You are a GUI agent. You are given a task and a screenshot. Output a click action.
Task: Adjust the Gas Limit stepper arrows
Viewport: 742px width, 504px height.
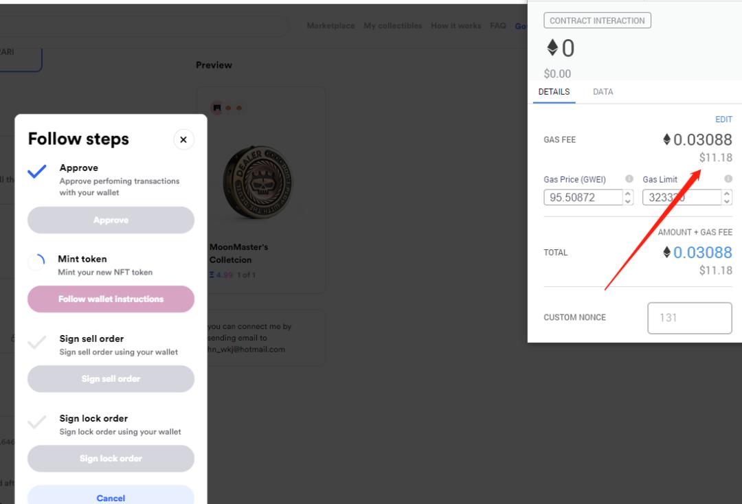(x=727, y=198)
